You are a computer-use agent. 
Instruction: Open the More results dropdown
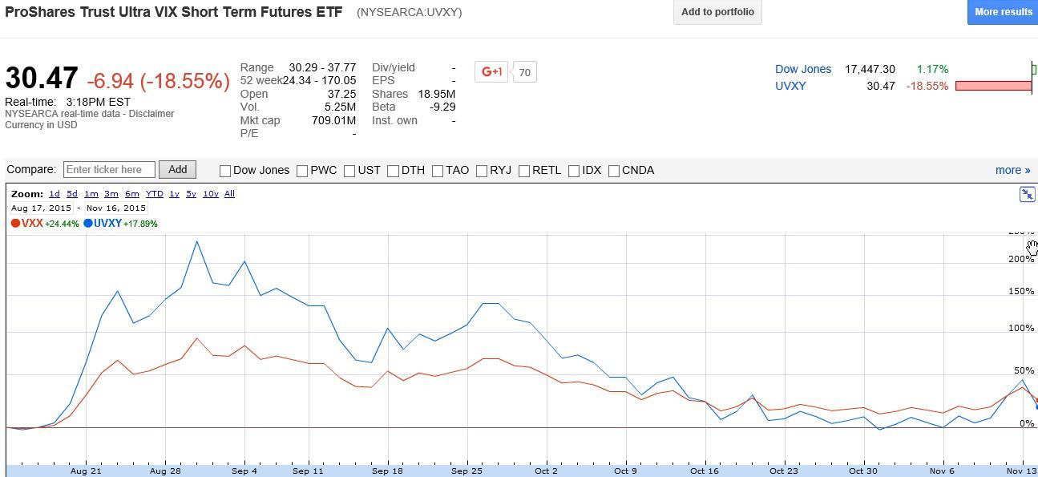[x=1002, y=12]
